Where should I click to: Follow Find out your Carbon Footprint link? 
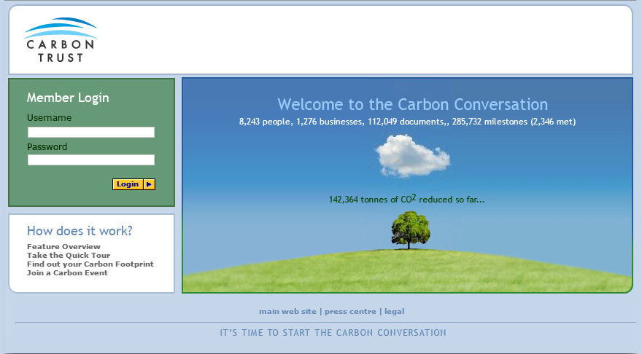(90, 264)
